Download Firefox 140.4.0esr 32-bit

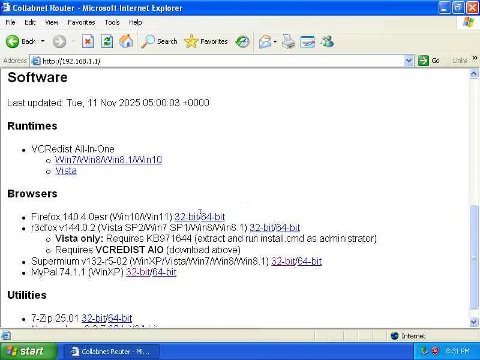pos(187,217)
